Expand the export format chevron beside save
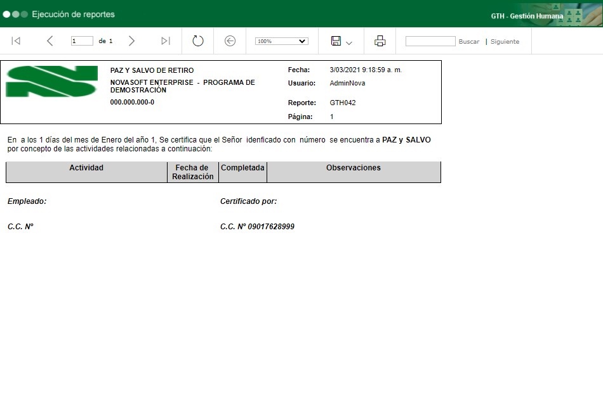 click(349, 42)
